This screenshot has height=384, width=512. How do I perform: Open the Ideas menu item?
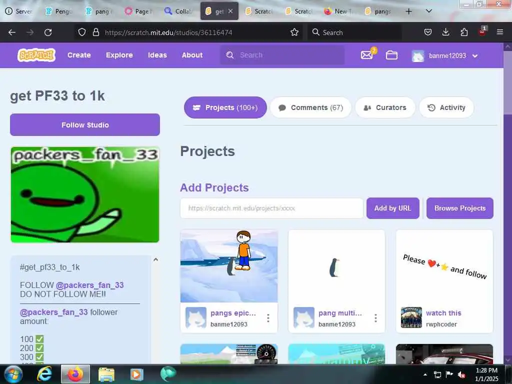[x=157, y=55]
